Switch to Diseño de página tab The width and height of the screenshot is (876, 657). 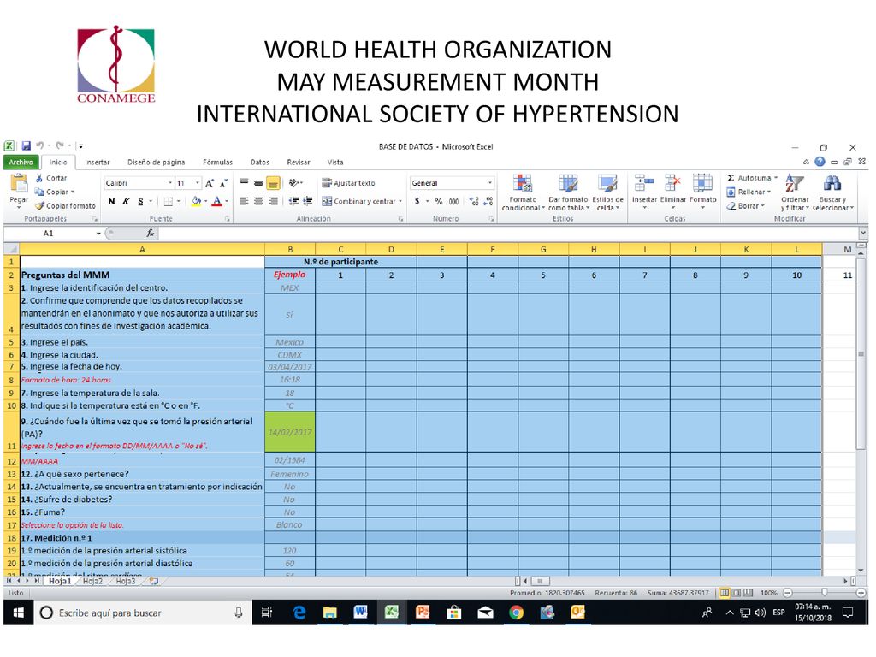tap(156, 162)
